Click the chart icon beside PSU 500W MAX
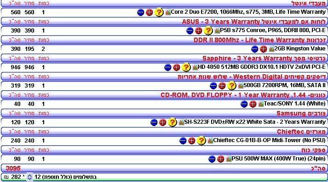The image size is (328, 182). 229,159
